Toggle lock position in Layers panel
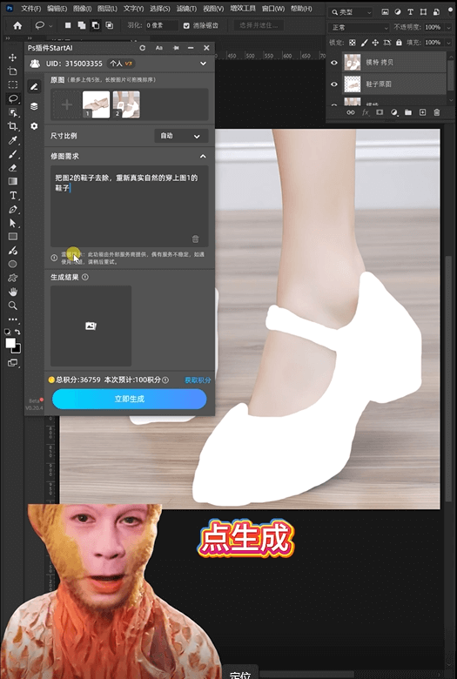This screenshot has width=457, height=679. click(375, 43)
